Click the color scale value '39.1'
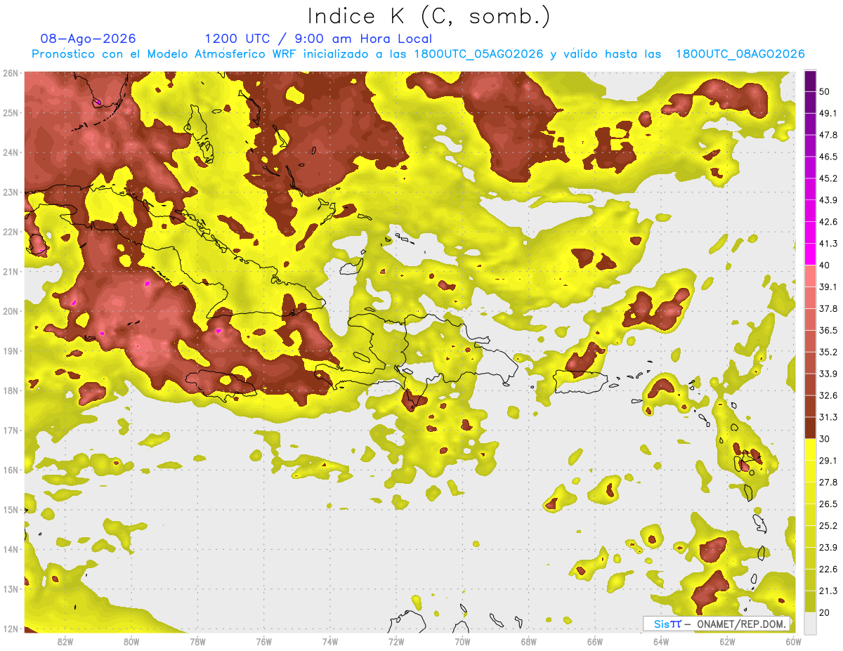843x651 pixels. coord(828,287)
